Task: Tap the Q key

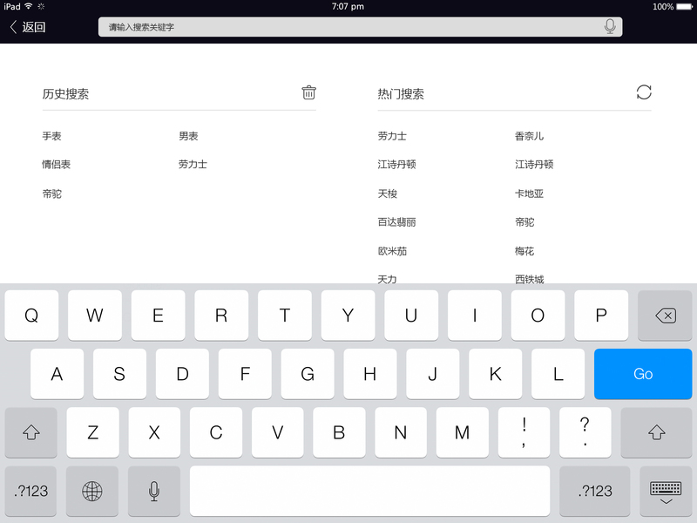Action: (x=31, y=316)
